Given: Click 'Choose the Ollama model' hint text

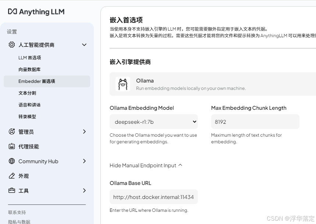Looking at the screenshot, I should [153, 138].
